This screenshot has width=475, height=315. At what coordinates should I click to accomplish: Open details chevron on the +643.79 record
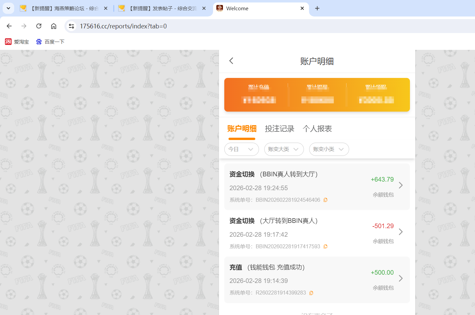(401, 185)
